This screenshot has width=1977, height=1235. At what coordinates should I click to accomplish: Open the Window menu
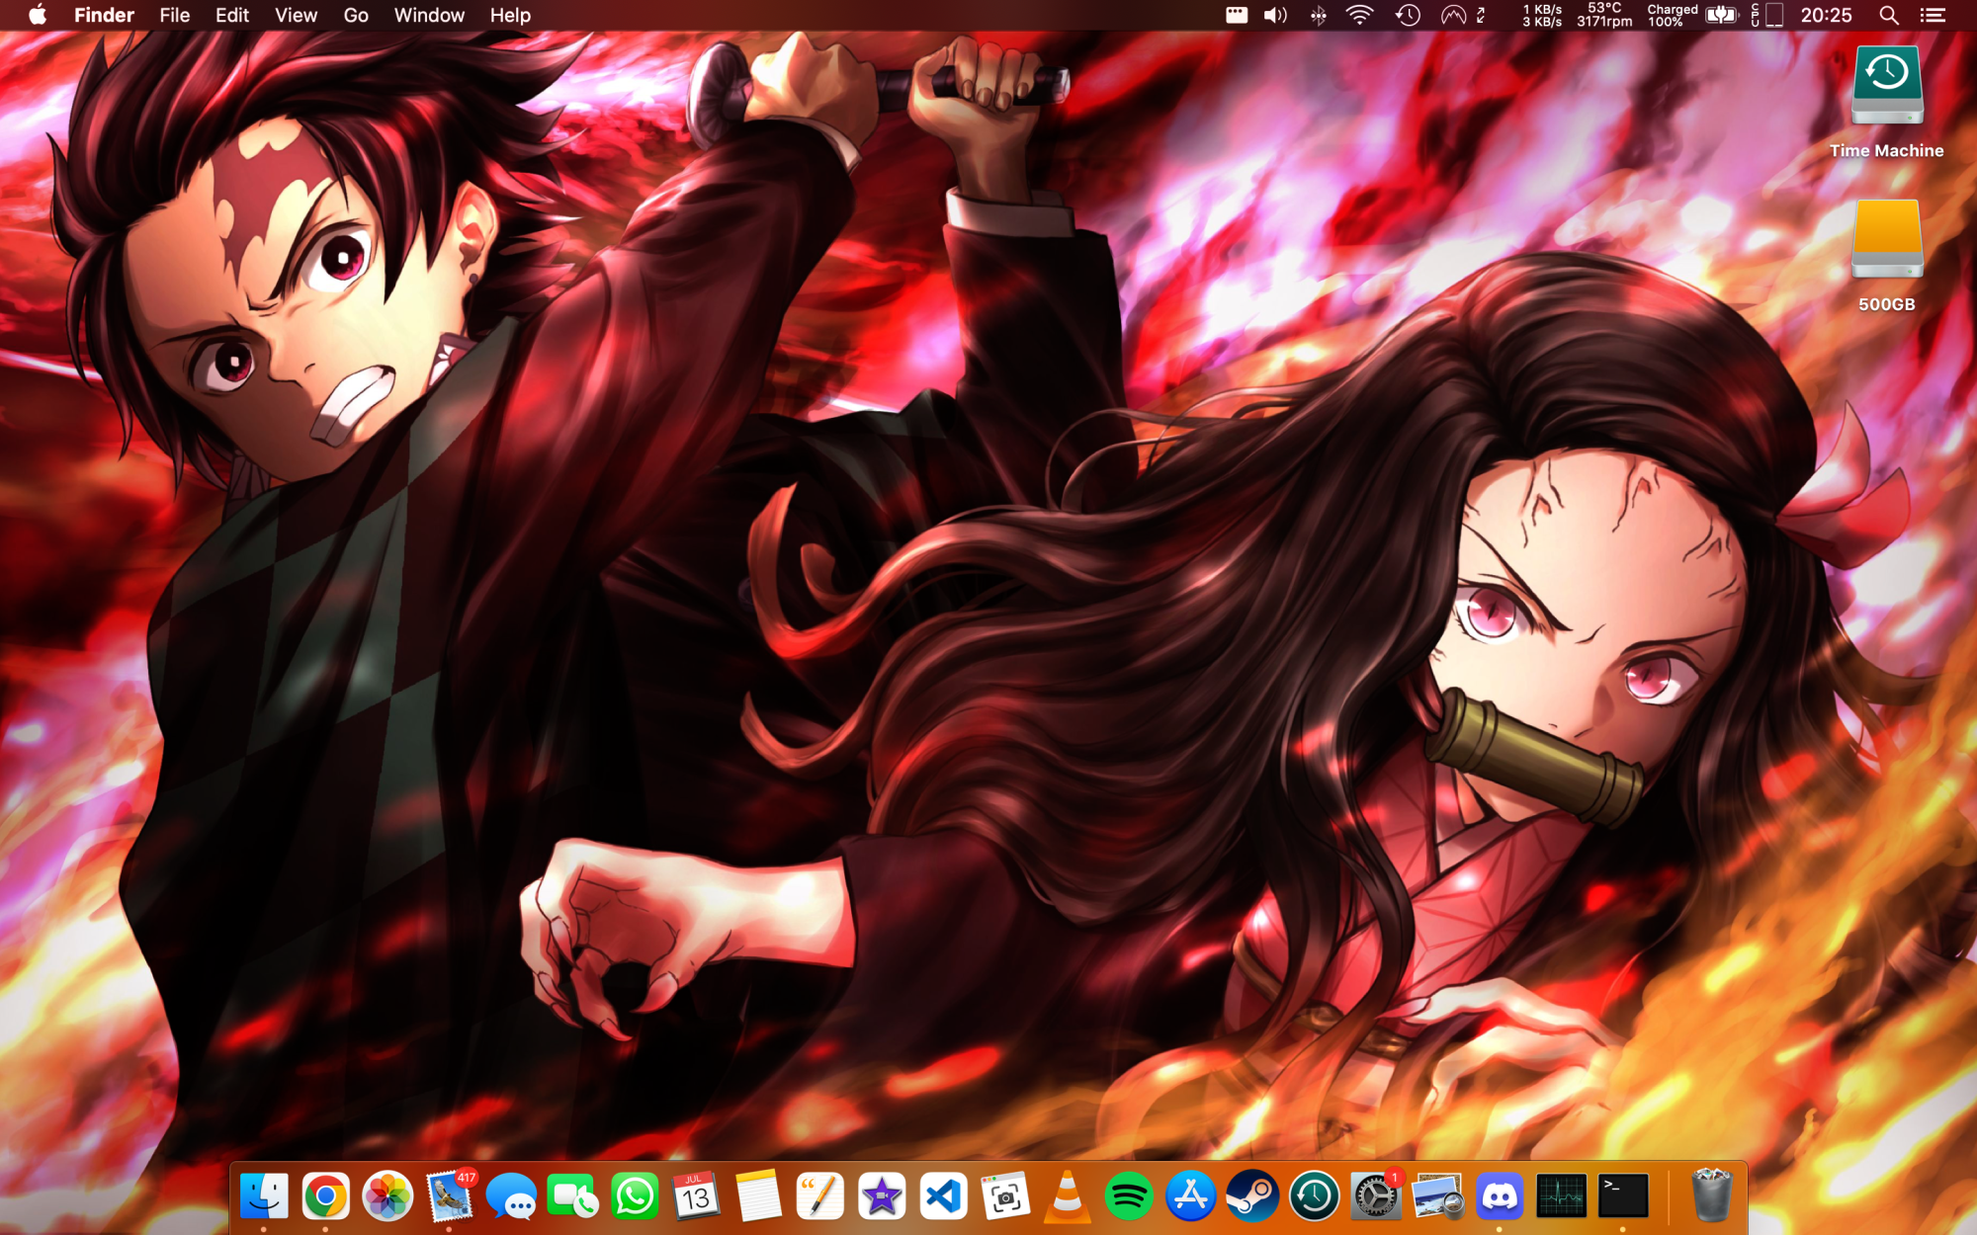point(429,15)
